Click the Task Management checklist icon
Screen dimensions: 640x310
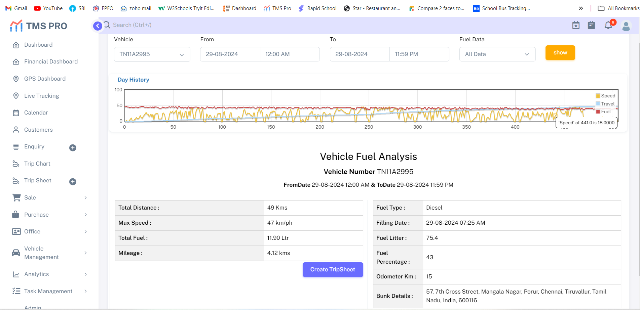16,291
